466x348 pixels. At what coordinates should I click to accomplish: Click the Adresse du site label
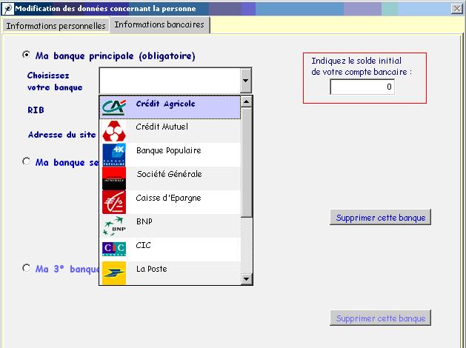point(61,135)
